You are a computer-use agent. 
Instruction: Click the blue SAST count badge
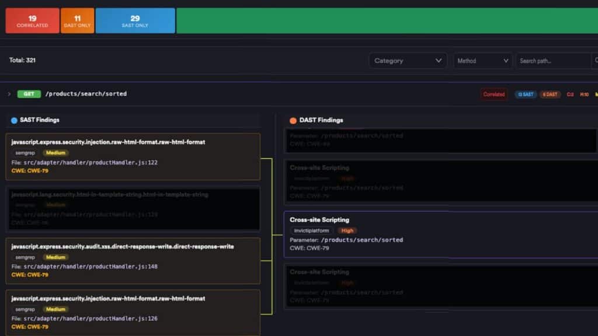pyautogui.click(x=526, y=94)
